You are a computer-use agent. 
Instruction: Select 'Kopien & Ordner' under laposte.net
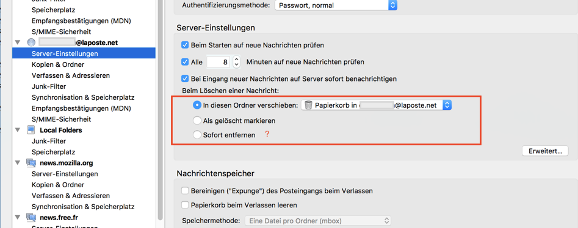pos(58,64)
